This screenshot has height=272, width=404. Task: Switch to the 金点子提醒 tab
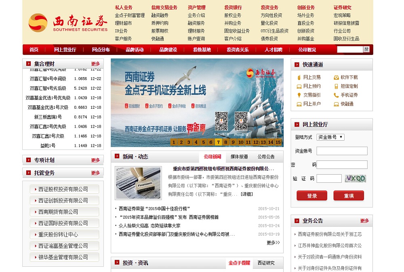[x=239, y=263]
